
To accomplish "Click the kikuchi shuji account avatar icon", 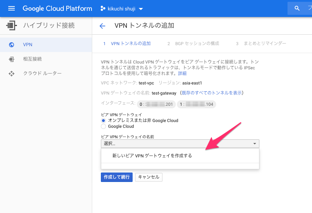I will [103, 8].
